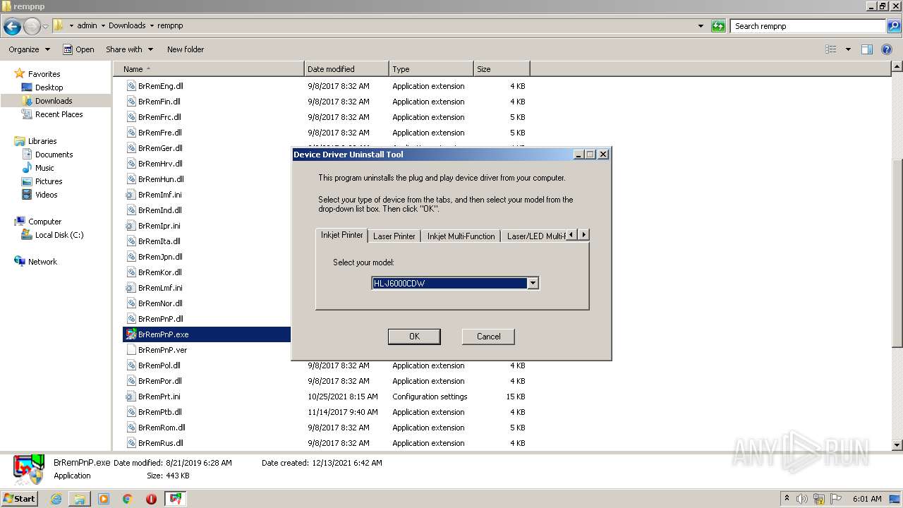Click Cancel in the uninstall dialog
The width and height of the screenshot is (903, 508).
coord(488,337)
